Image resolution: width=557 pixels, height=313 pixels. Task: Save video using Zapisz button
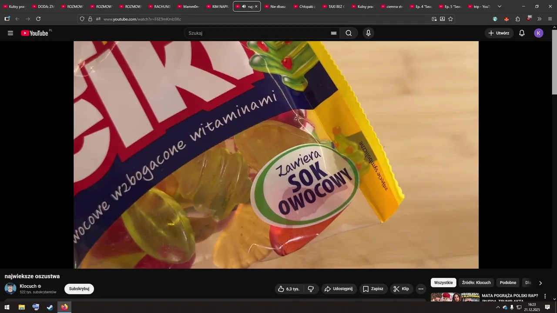[373, 289]
